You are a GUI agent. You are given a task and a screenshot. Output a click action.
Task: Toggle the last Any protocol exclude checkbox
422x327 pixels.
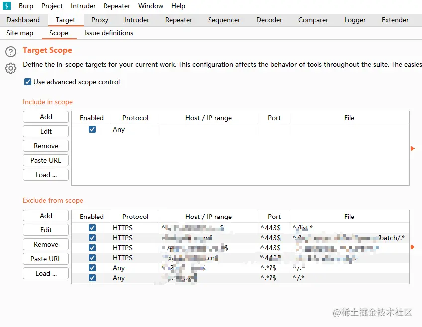tap(92, 278)
